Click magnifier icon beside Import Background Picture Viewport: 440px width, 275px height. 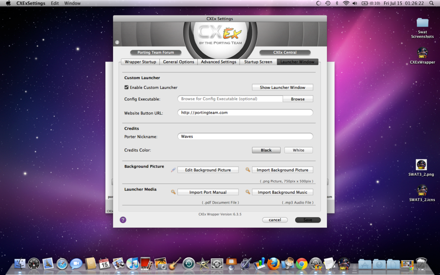pos(248,170)
